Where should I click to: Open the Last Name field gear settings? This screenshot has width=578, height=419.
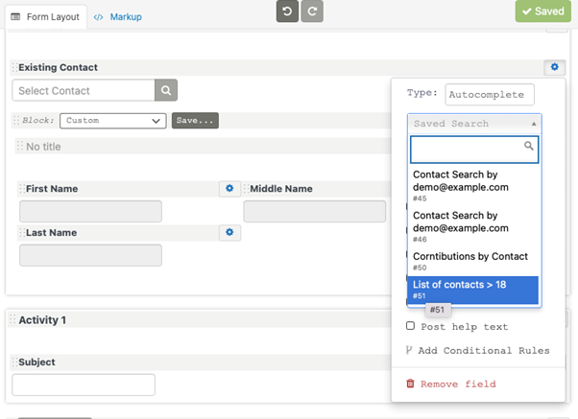[229, 232]
